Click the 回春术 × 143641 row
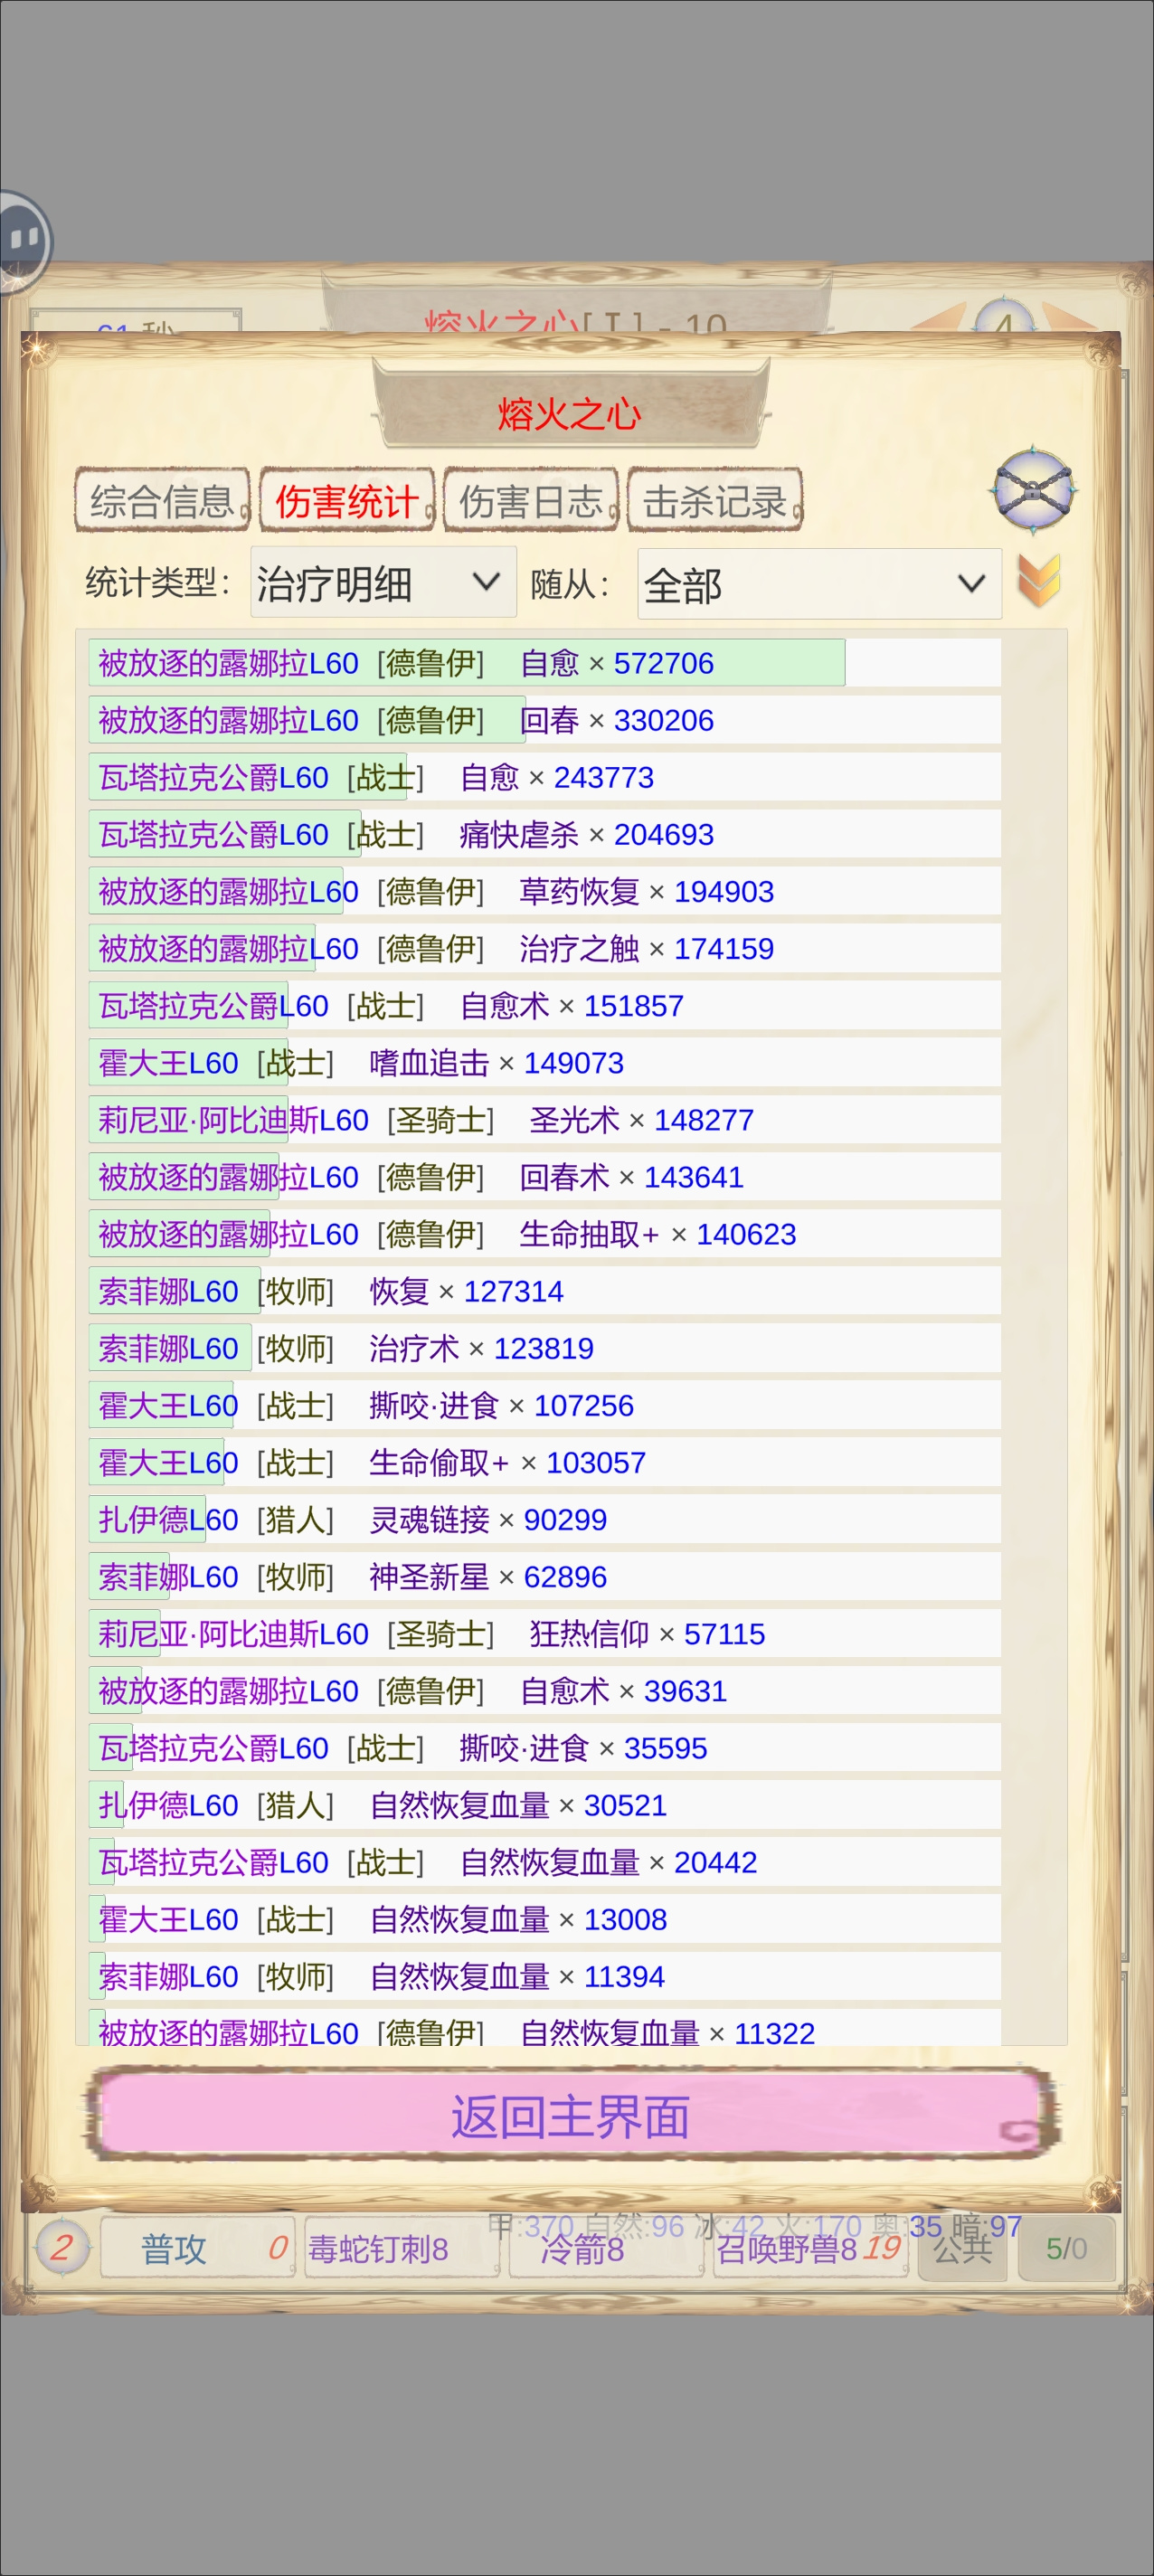The image size is (1154, 2576). pos(545,1176)
